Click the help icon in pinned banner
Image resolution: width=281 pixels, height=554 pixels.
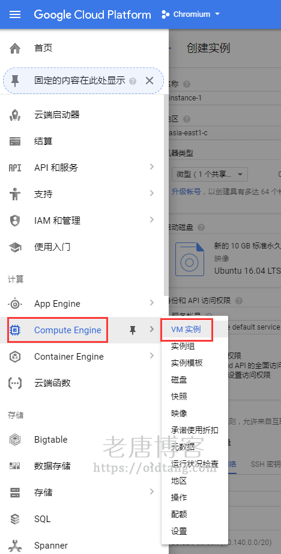pos(133,81)
